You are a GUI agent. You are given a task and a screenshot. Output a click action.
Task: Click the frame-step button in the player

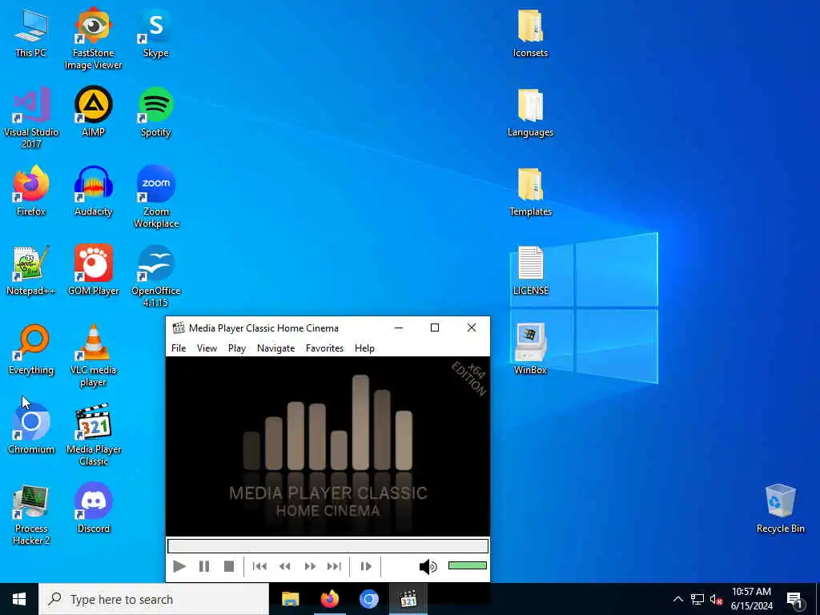[x=366, y=566]
